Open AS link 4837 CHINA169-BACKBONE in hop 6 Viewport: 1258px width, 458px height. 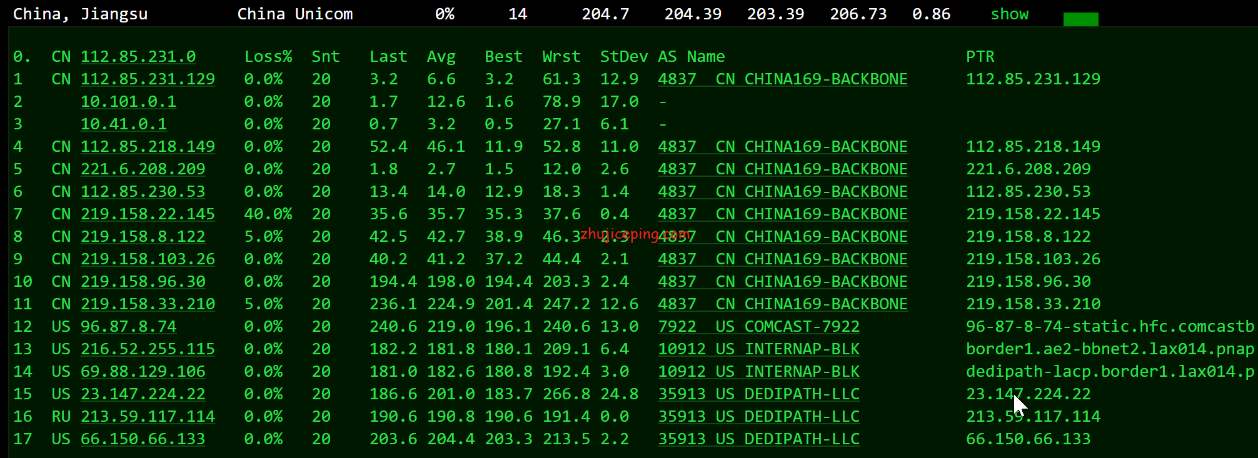pos(783,192)
